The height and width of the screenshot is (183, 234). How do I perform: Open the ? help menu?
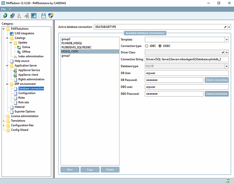click(x=10, y=9)
